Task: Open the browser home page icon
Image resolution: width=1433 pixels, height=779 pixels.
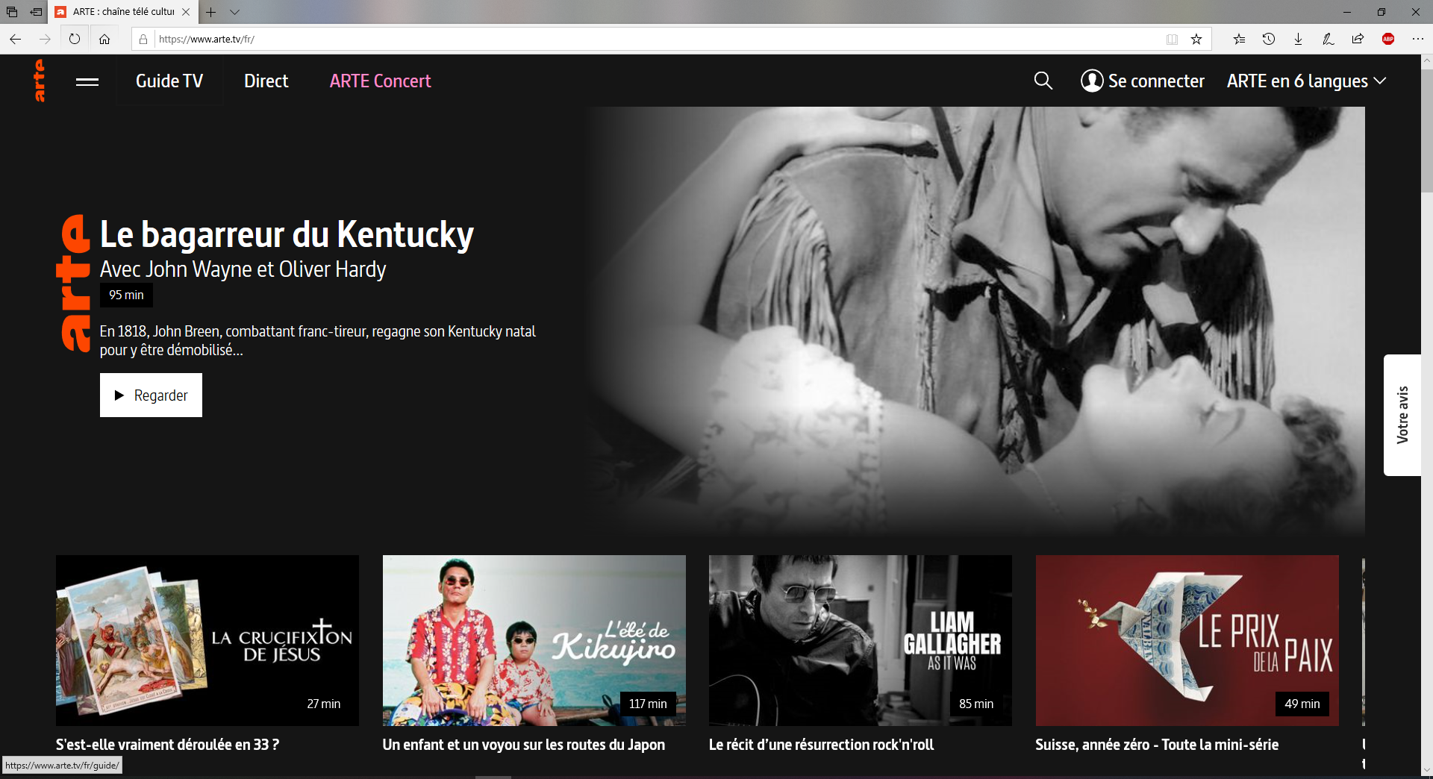Action: [x=104, y=39]
